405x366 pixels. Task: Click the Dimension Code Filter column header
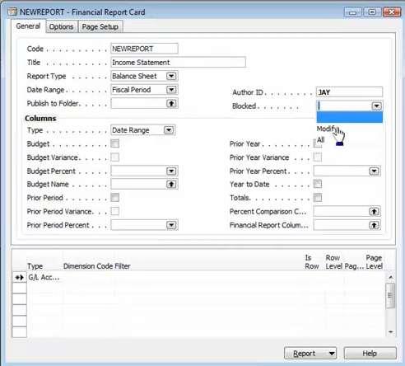click(96, 266)
